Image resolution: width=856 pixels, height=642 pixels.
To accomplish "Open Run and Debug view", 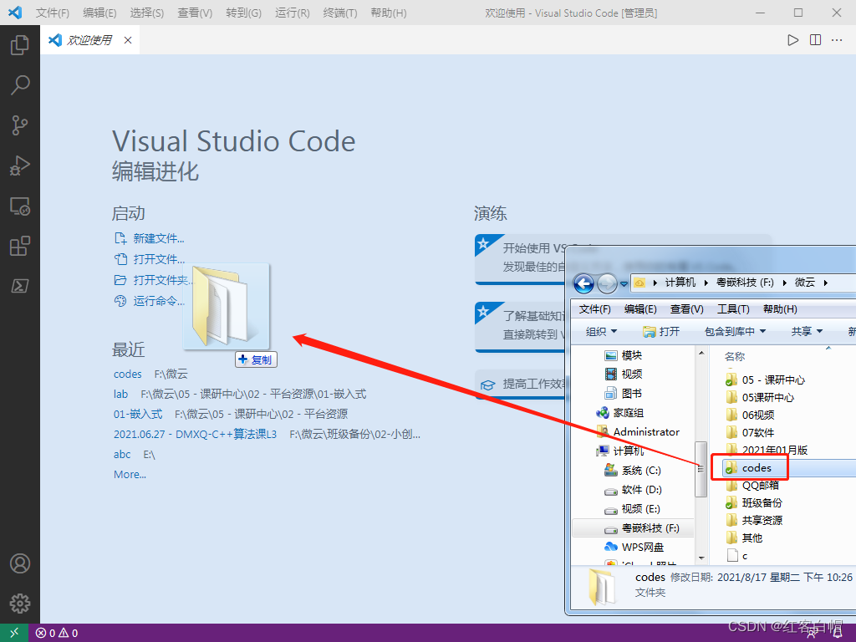I will point(20,166).
